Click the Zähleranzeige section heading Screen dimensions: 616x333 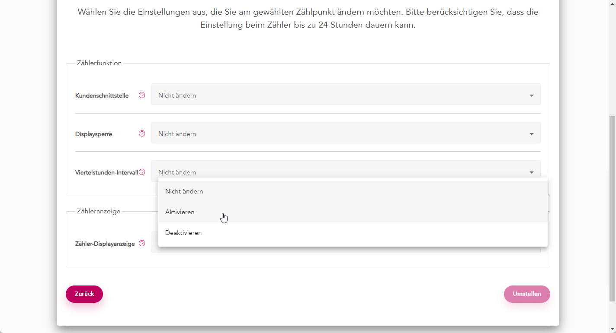(98, 211)
